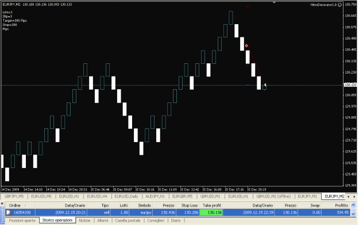Click the EURJPY,M2 chart title text

point(11,5)
